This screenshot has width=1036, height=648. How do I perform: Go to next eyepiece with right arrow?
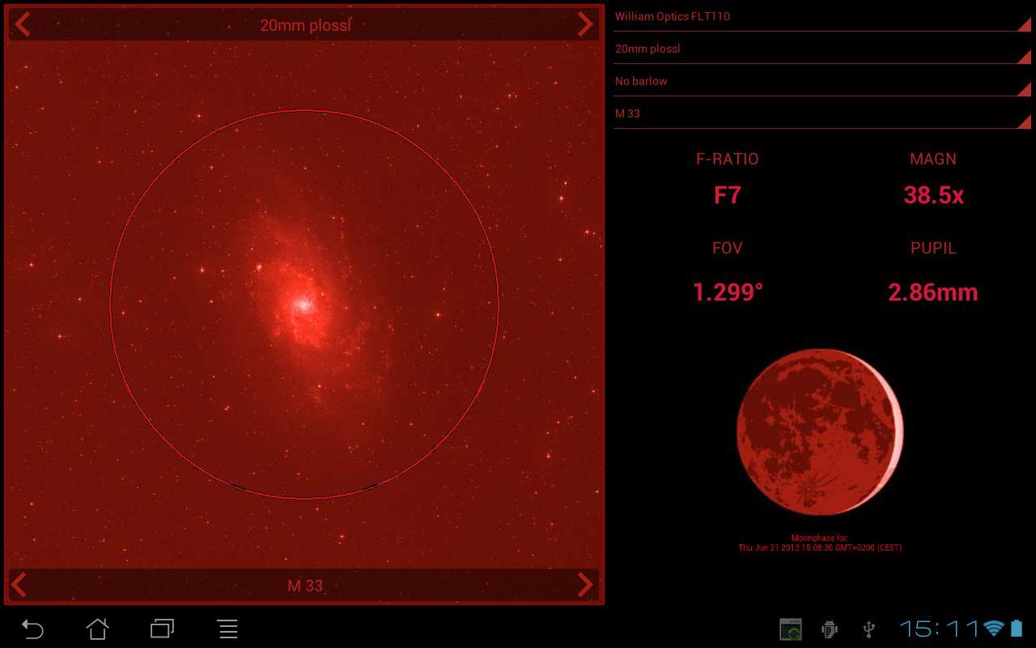point(585,24)
